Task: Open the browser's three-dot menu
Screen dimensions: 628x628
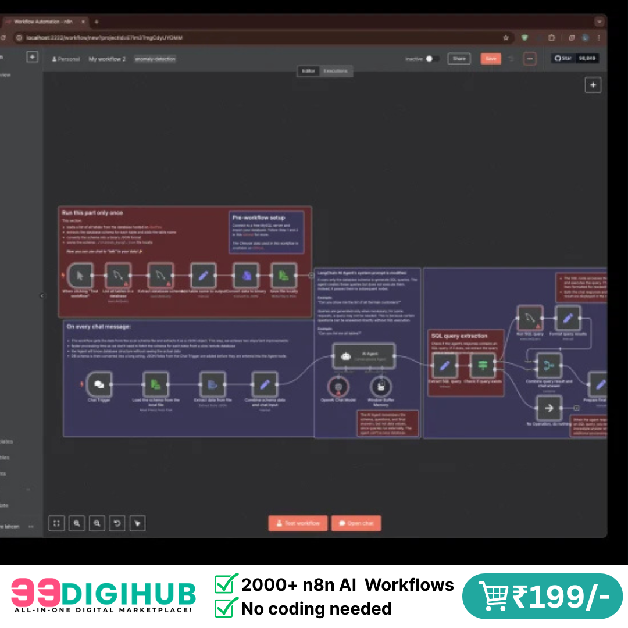Action: tap(599, 37)
